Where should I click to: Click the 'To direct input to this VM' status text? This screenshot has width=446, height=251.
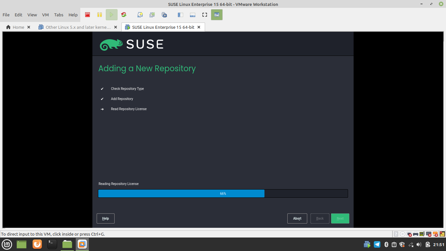[53, 234]
